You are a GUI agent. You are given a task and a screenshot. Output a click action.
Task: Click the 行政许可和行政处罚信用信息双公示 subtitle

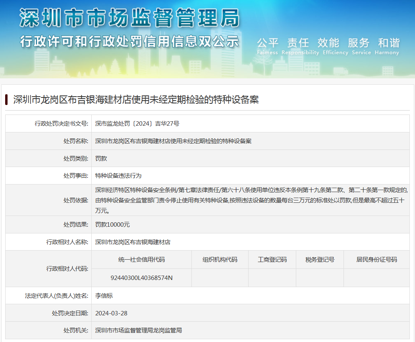tap(129, 41)
